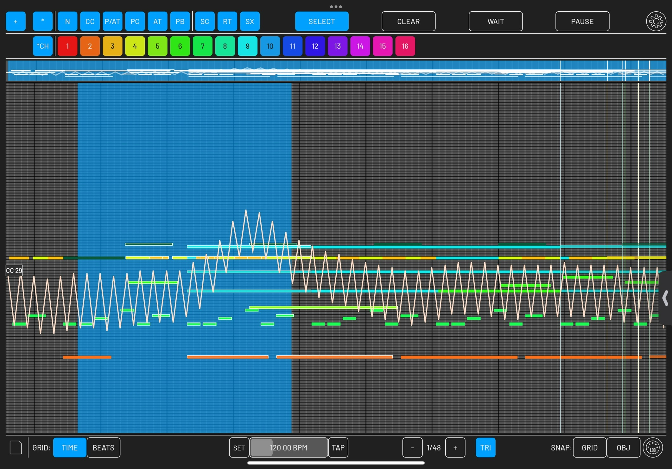Toggle the SX sysex filter

[x=250, y=22]
